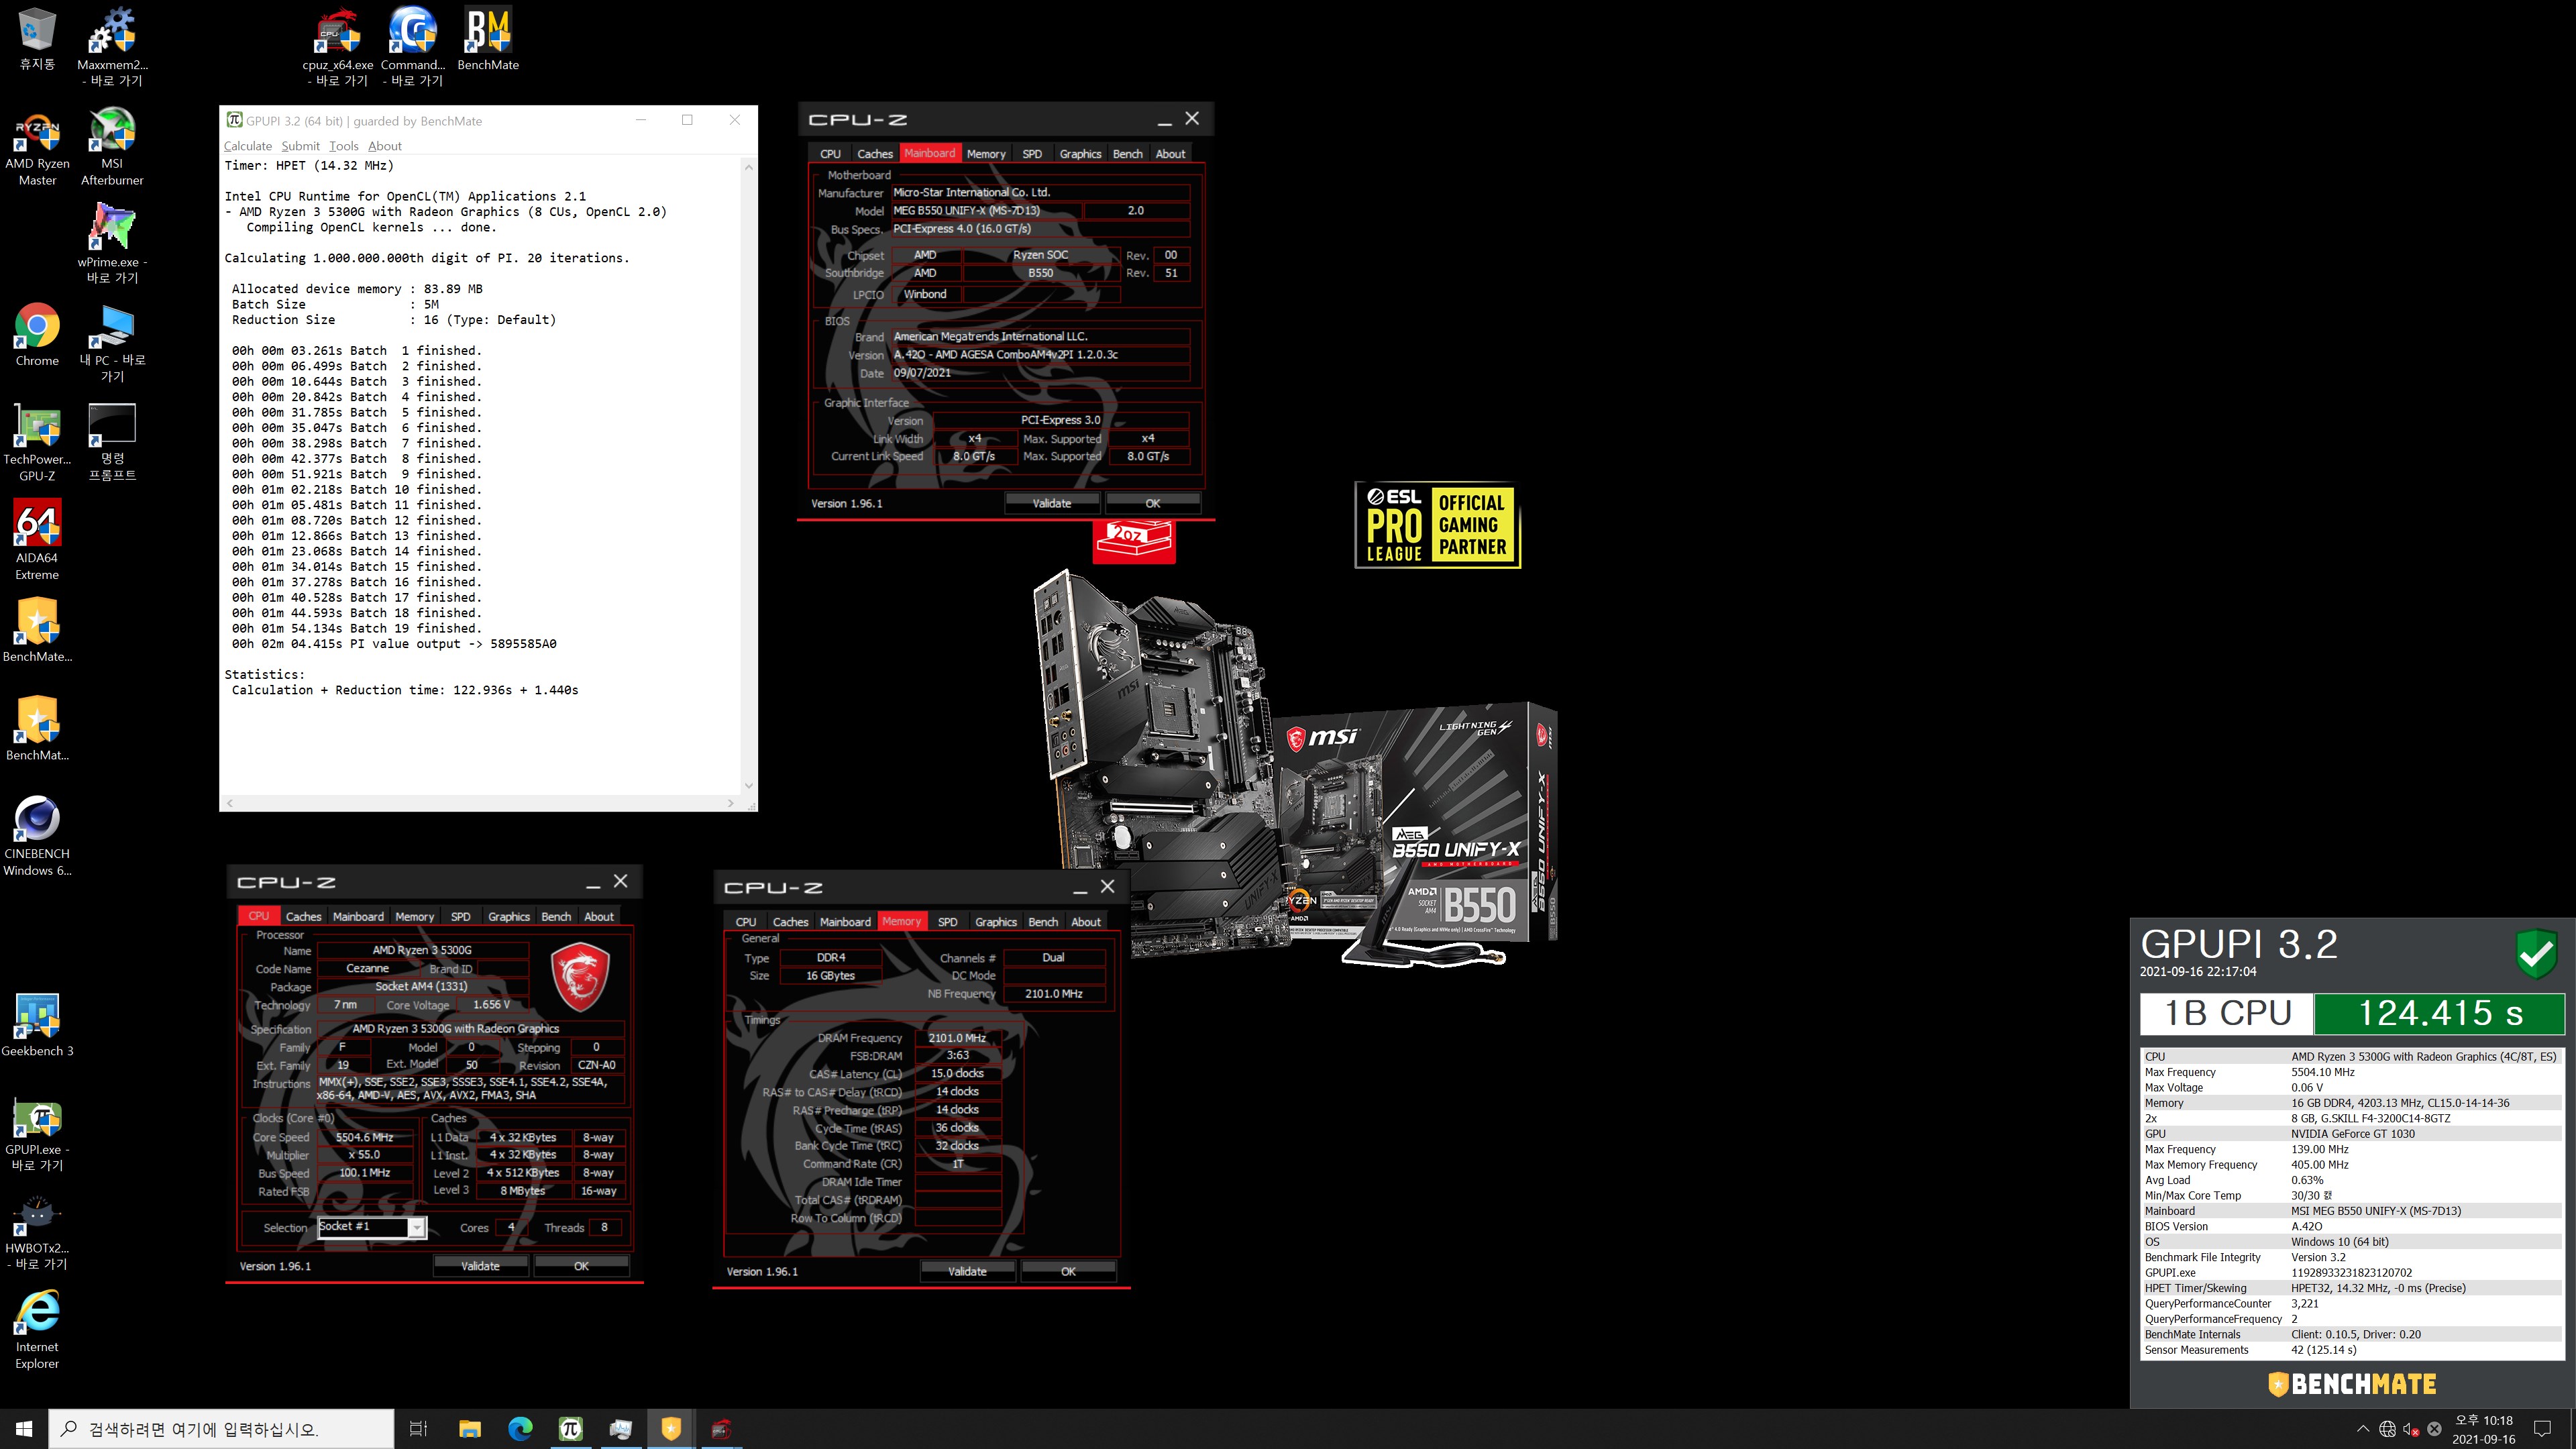Image resolution: width=2576 pixels, height=1449 pixels.
Task: Click Validate in CPU-Z processor window
Action: click(x=480, y=1266)
